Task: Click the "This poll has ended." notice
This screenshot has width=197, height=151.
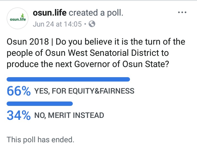Action: pos(40,140)
